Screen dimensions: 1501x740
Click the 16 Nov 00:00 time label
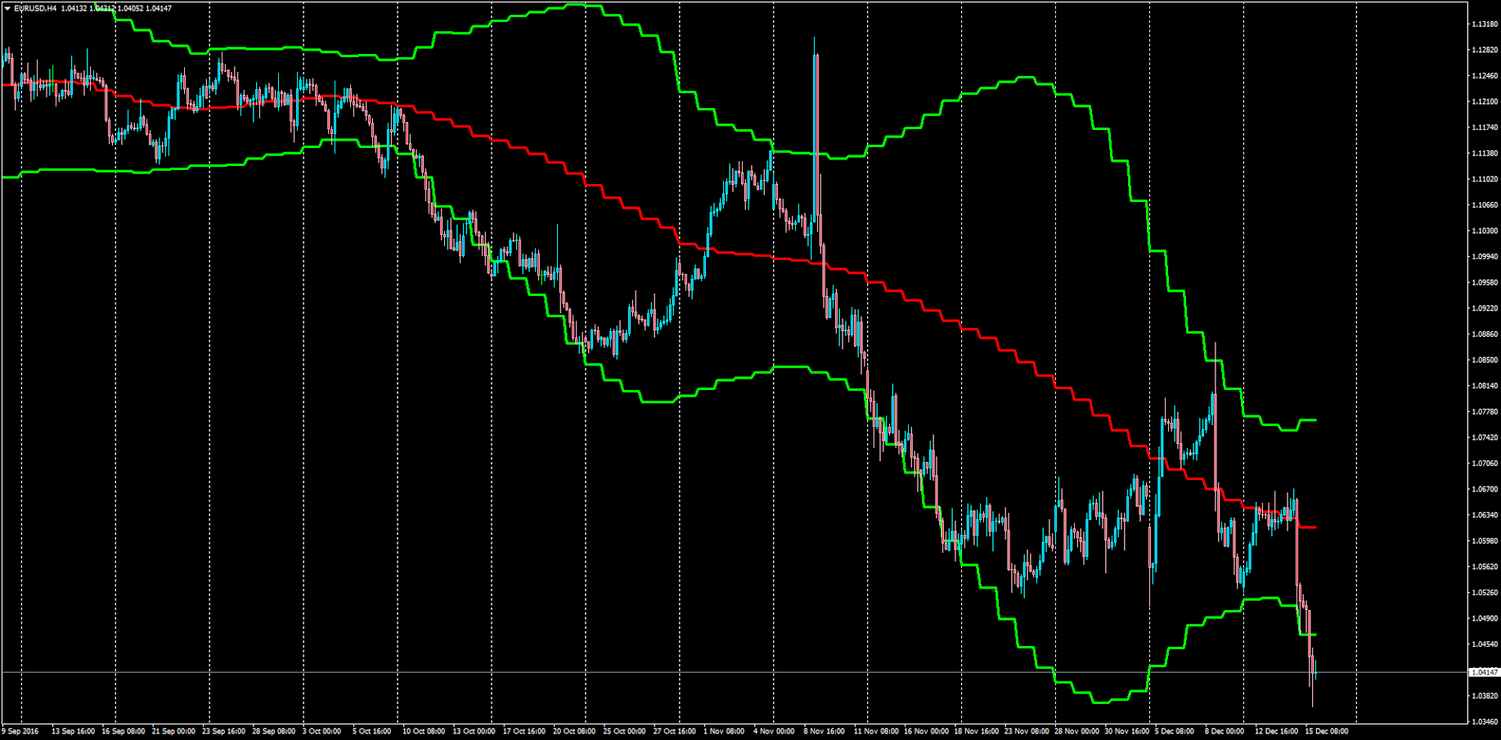tap(926, 731)
